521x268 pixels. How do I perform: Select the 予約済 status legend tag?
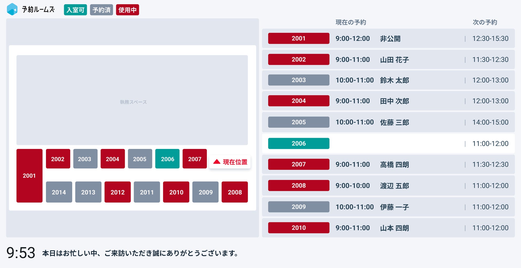[102, 10]
